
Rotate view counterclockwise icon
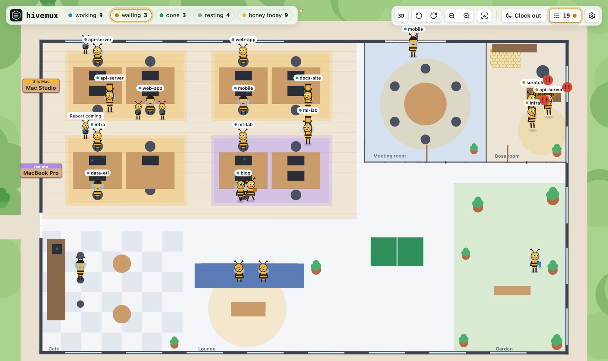click(419, 16)
